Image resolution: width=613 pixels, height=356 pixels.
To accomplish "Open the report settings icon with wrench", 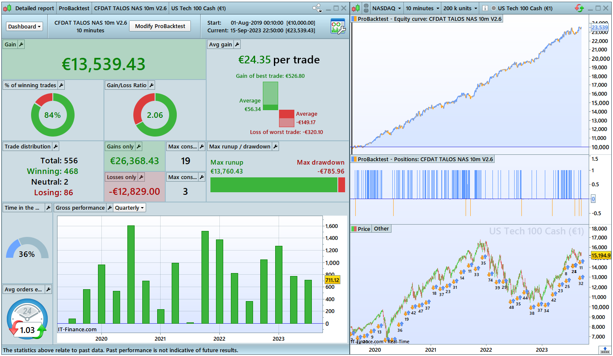I will point(338,26).
